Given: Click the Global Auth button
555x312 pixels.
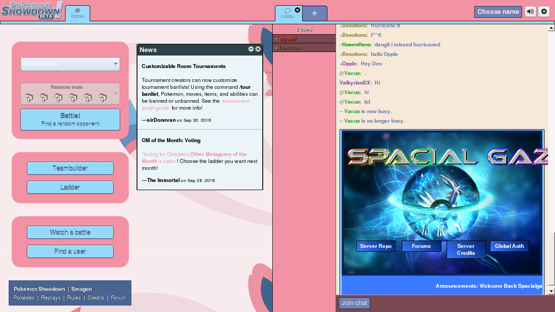Looking at the screenshot, I should click(509, 246).
